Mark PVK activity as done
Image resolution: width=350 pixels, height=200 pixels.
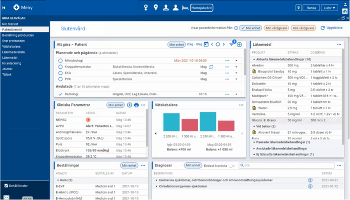60,79
